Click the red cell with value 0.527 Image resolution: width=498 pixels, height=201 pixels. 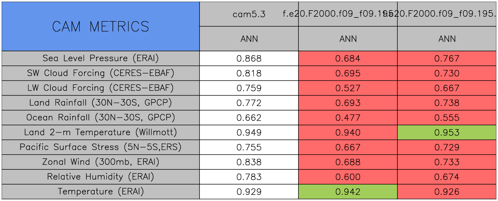click(x=348, y=88)
